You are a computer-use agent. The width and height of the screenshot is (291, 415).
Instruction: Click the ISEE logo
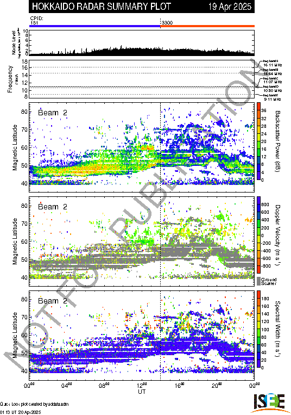pos(269,402)
